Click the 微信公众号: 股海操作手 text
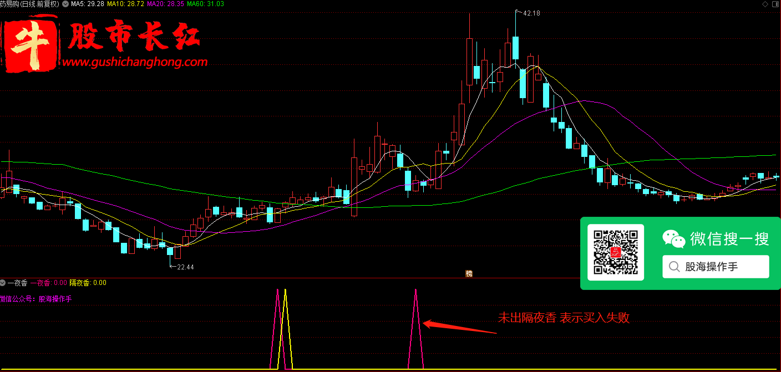 [36, 299]
